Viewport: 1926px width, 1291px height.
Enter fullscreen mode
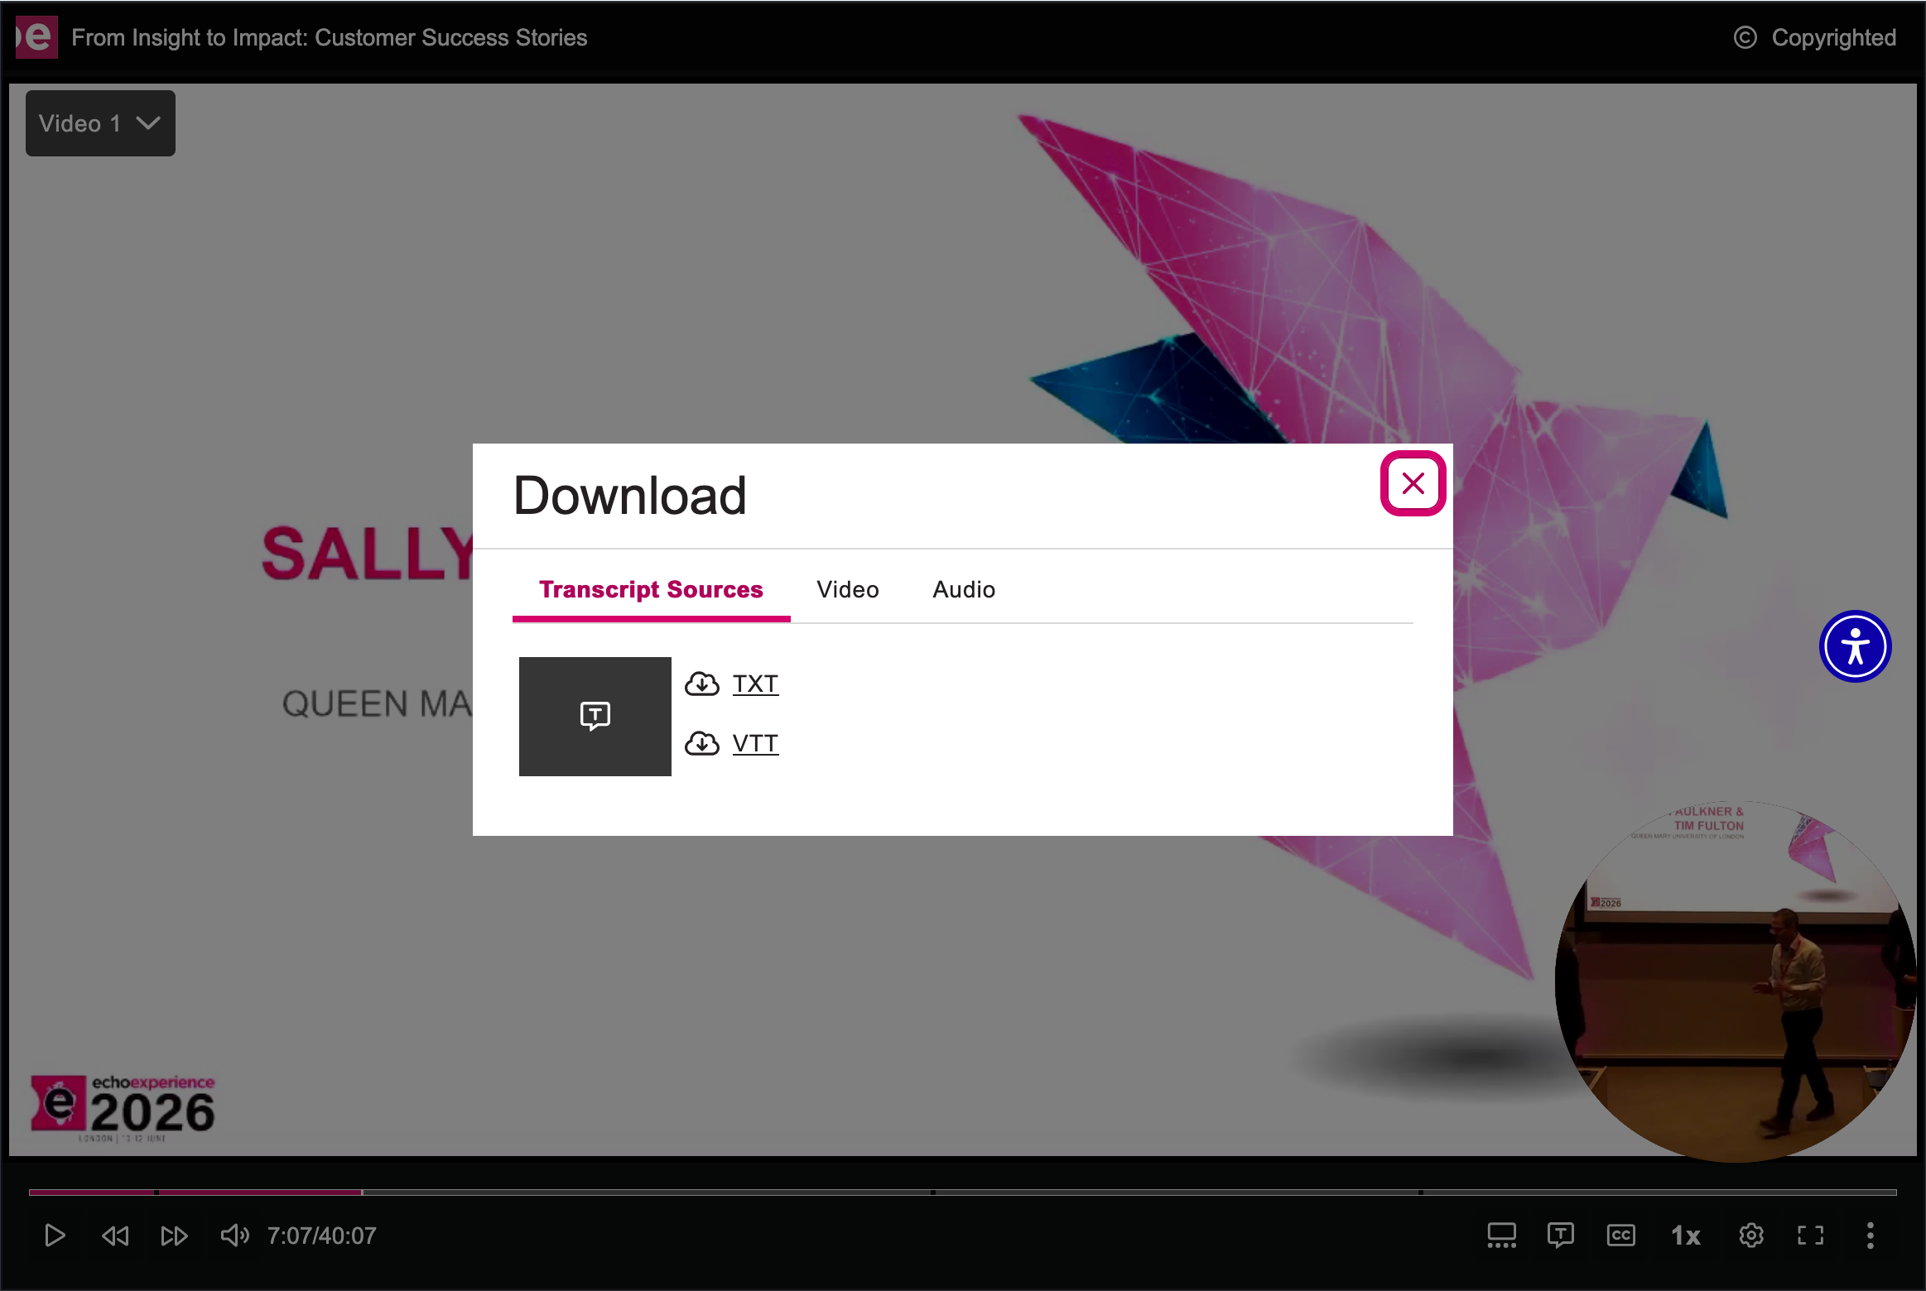coord(1810,1236)
